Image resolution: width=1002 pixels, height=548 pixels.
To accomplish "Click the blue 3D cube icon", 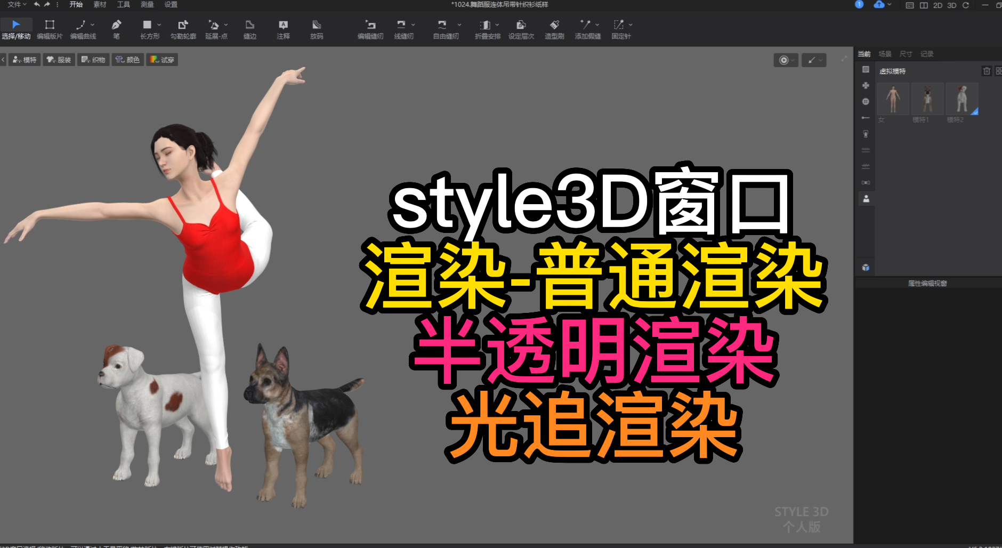I will 866,268.
